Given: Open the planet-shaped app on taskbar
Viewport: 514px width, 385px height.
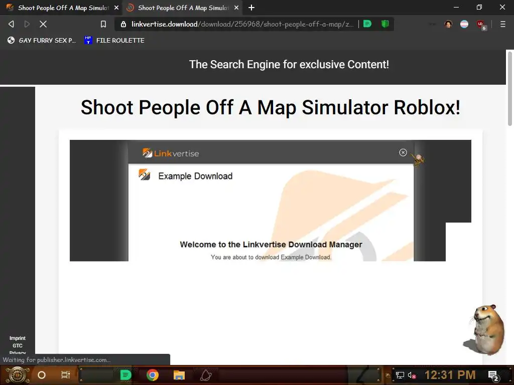Looking at the screenshot, I should [206, 375].
